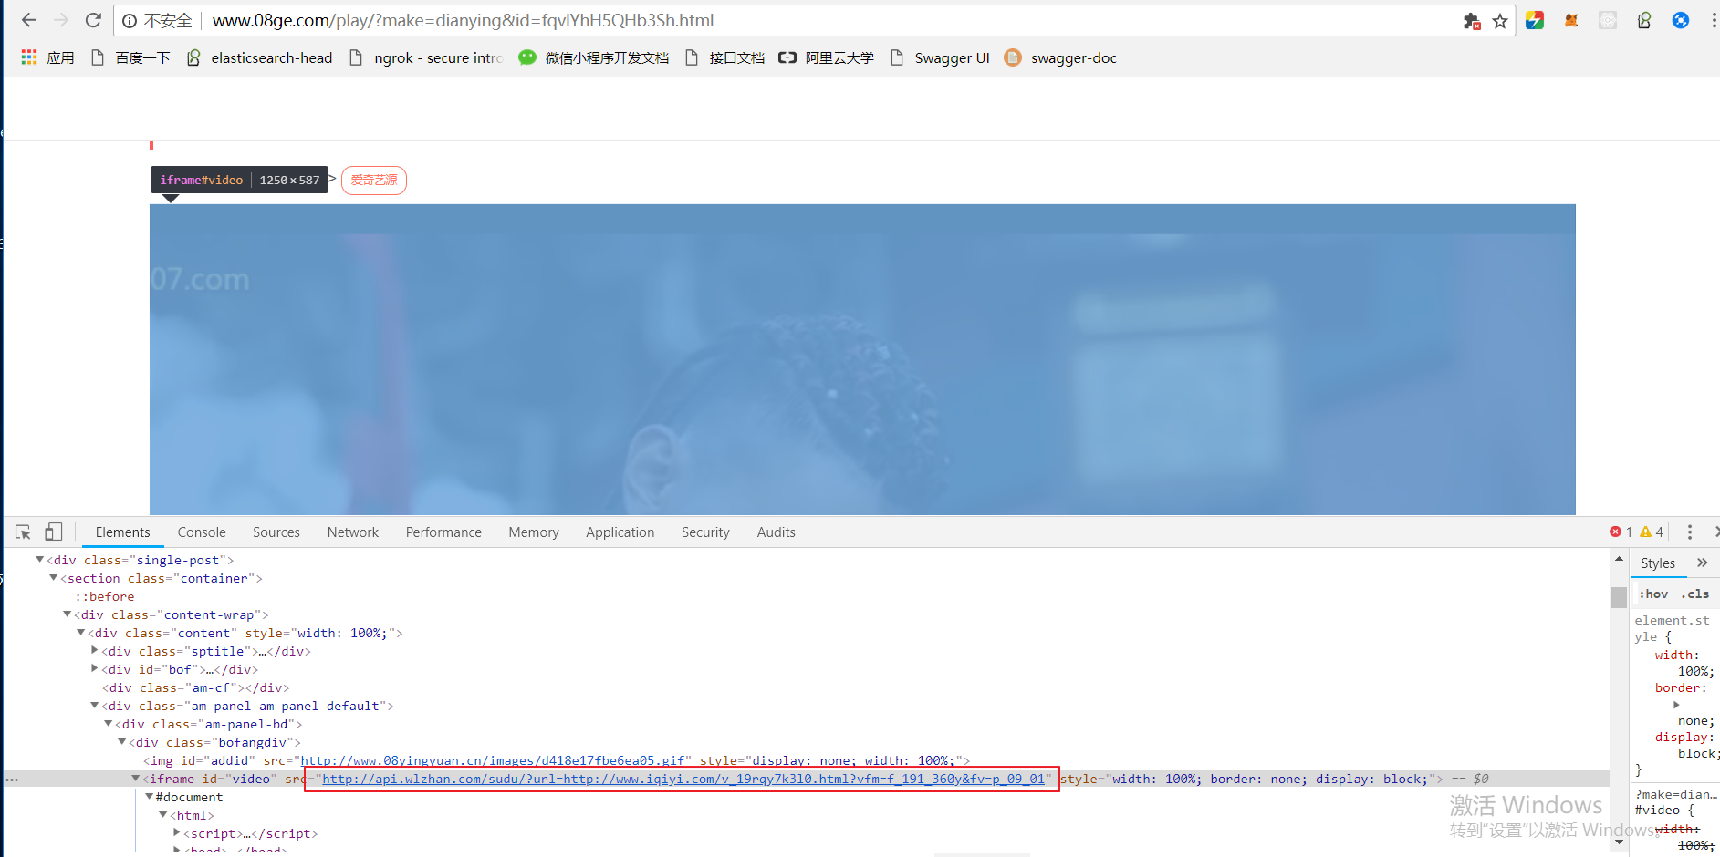The width and height of the screenshot is (1720, 857).
Task: Switch to the Memory tab
Action: [x=534, y=532]
